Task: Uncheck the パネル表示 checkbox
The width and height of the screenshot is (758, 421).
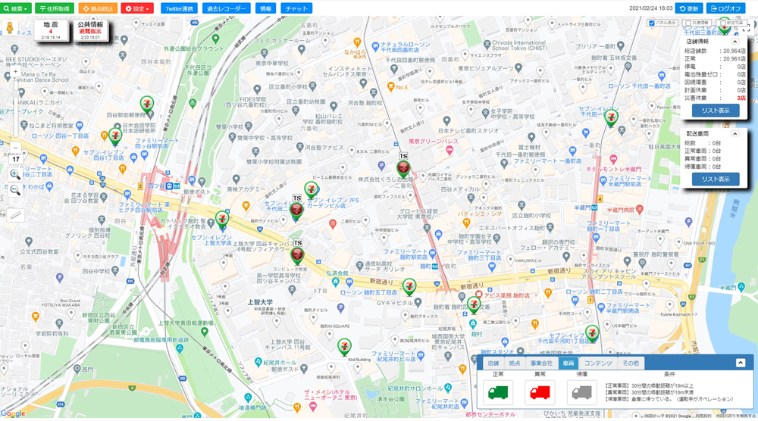Action: point(652,23)
